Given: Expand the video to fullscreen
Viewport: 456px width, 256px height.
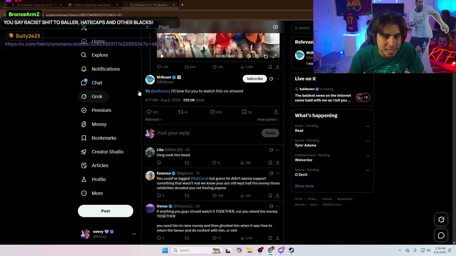Looking at the screenshot, I should (x=274, y=56).
